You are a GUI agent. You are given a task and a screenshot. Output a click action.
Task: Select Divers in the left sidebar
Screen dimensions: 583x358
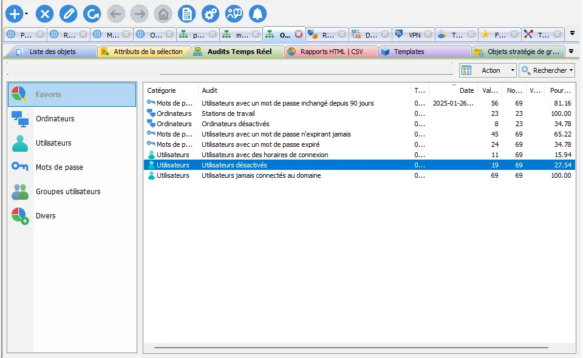click(72, 216)
